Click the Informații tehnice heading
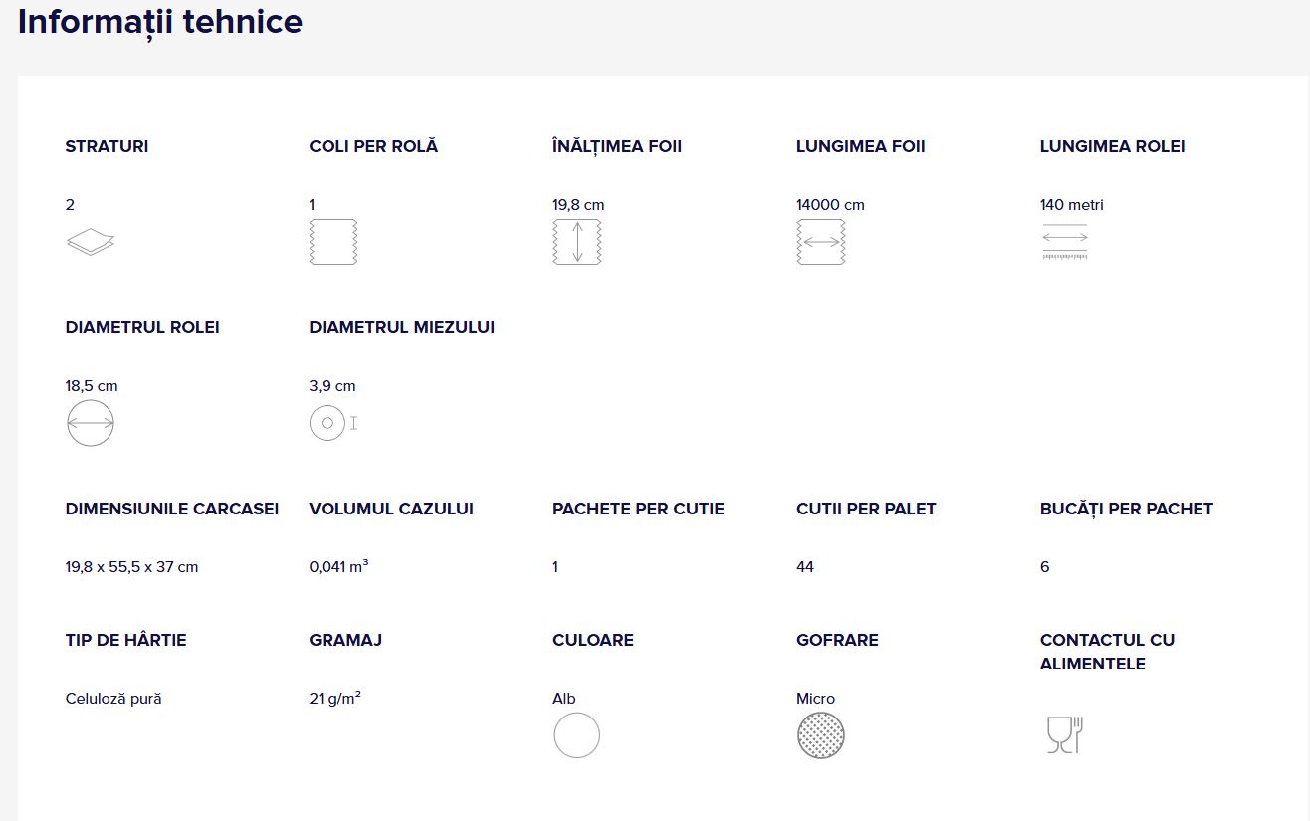This screenshot has height=821, width=1310. (160, 22)
